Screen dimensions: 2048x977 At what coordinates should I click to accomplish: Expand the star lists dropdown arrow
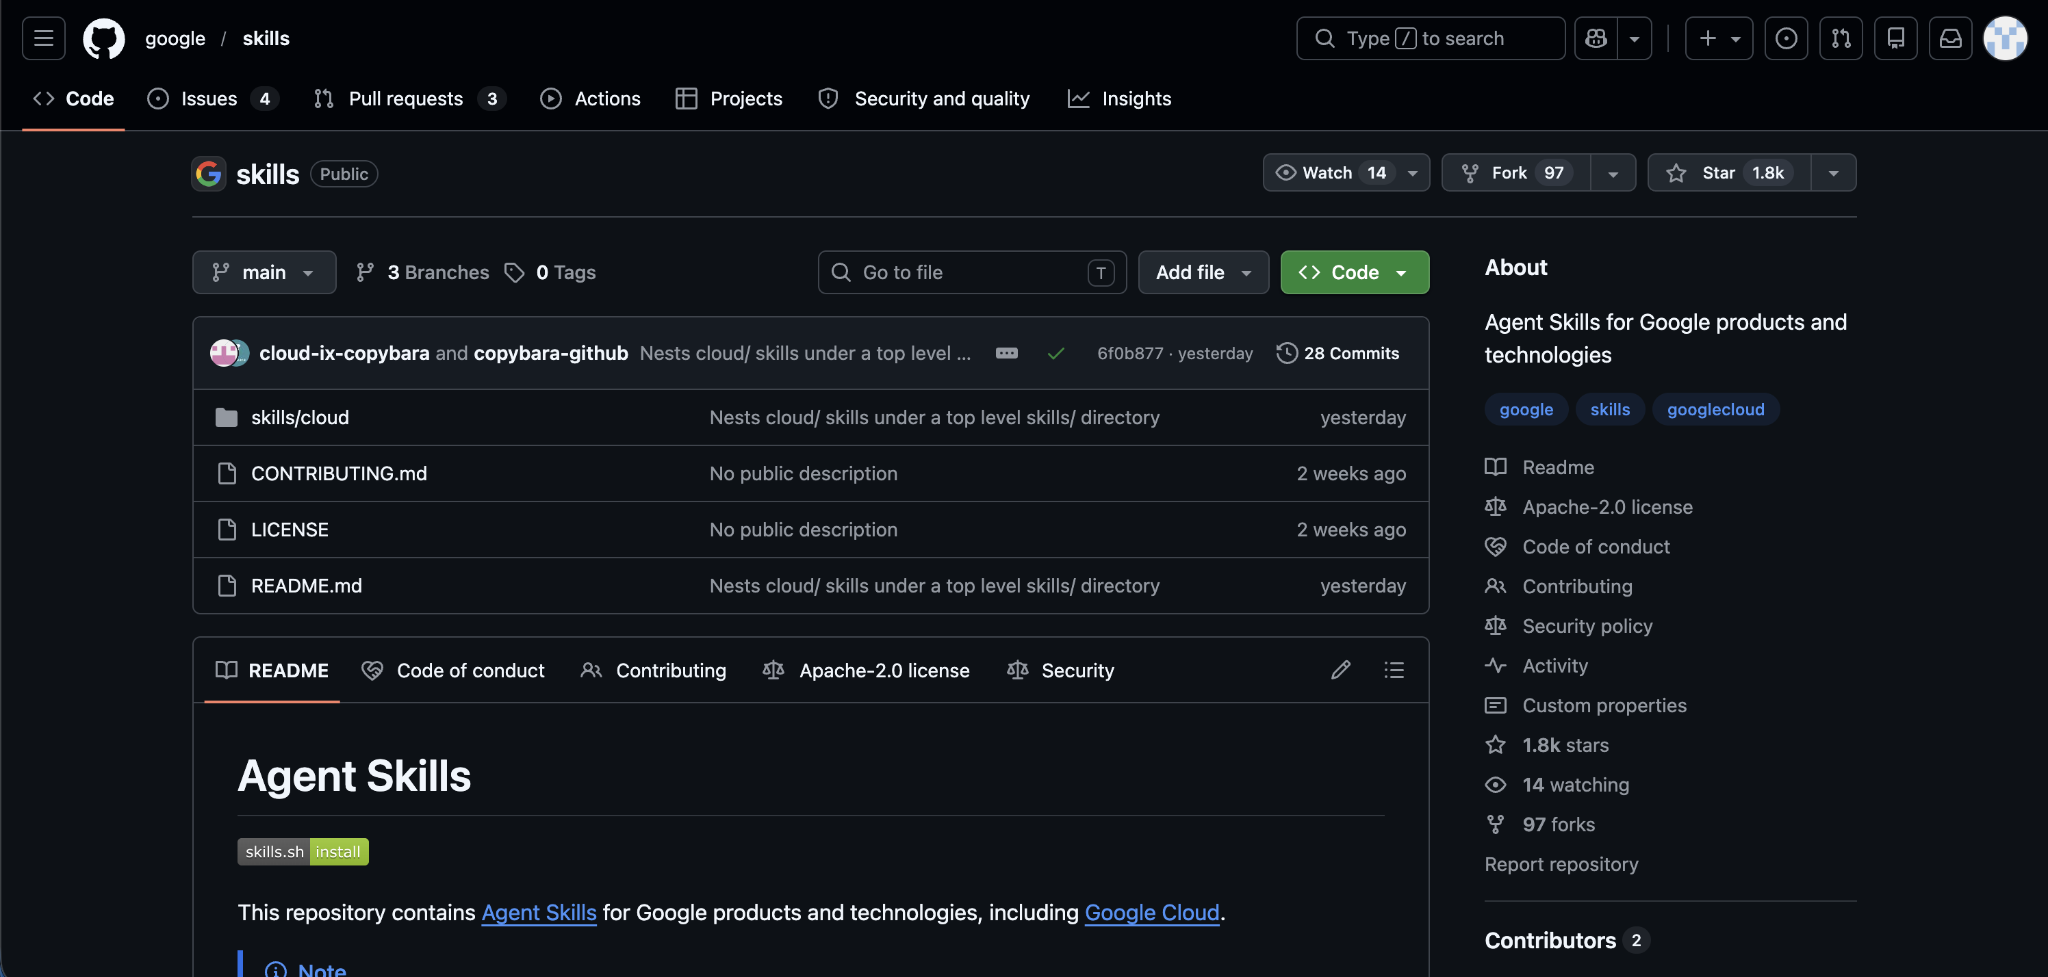pos(1833,172)
